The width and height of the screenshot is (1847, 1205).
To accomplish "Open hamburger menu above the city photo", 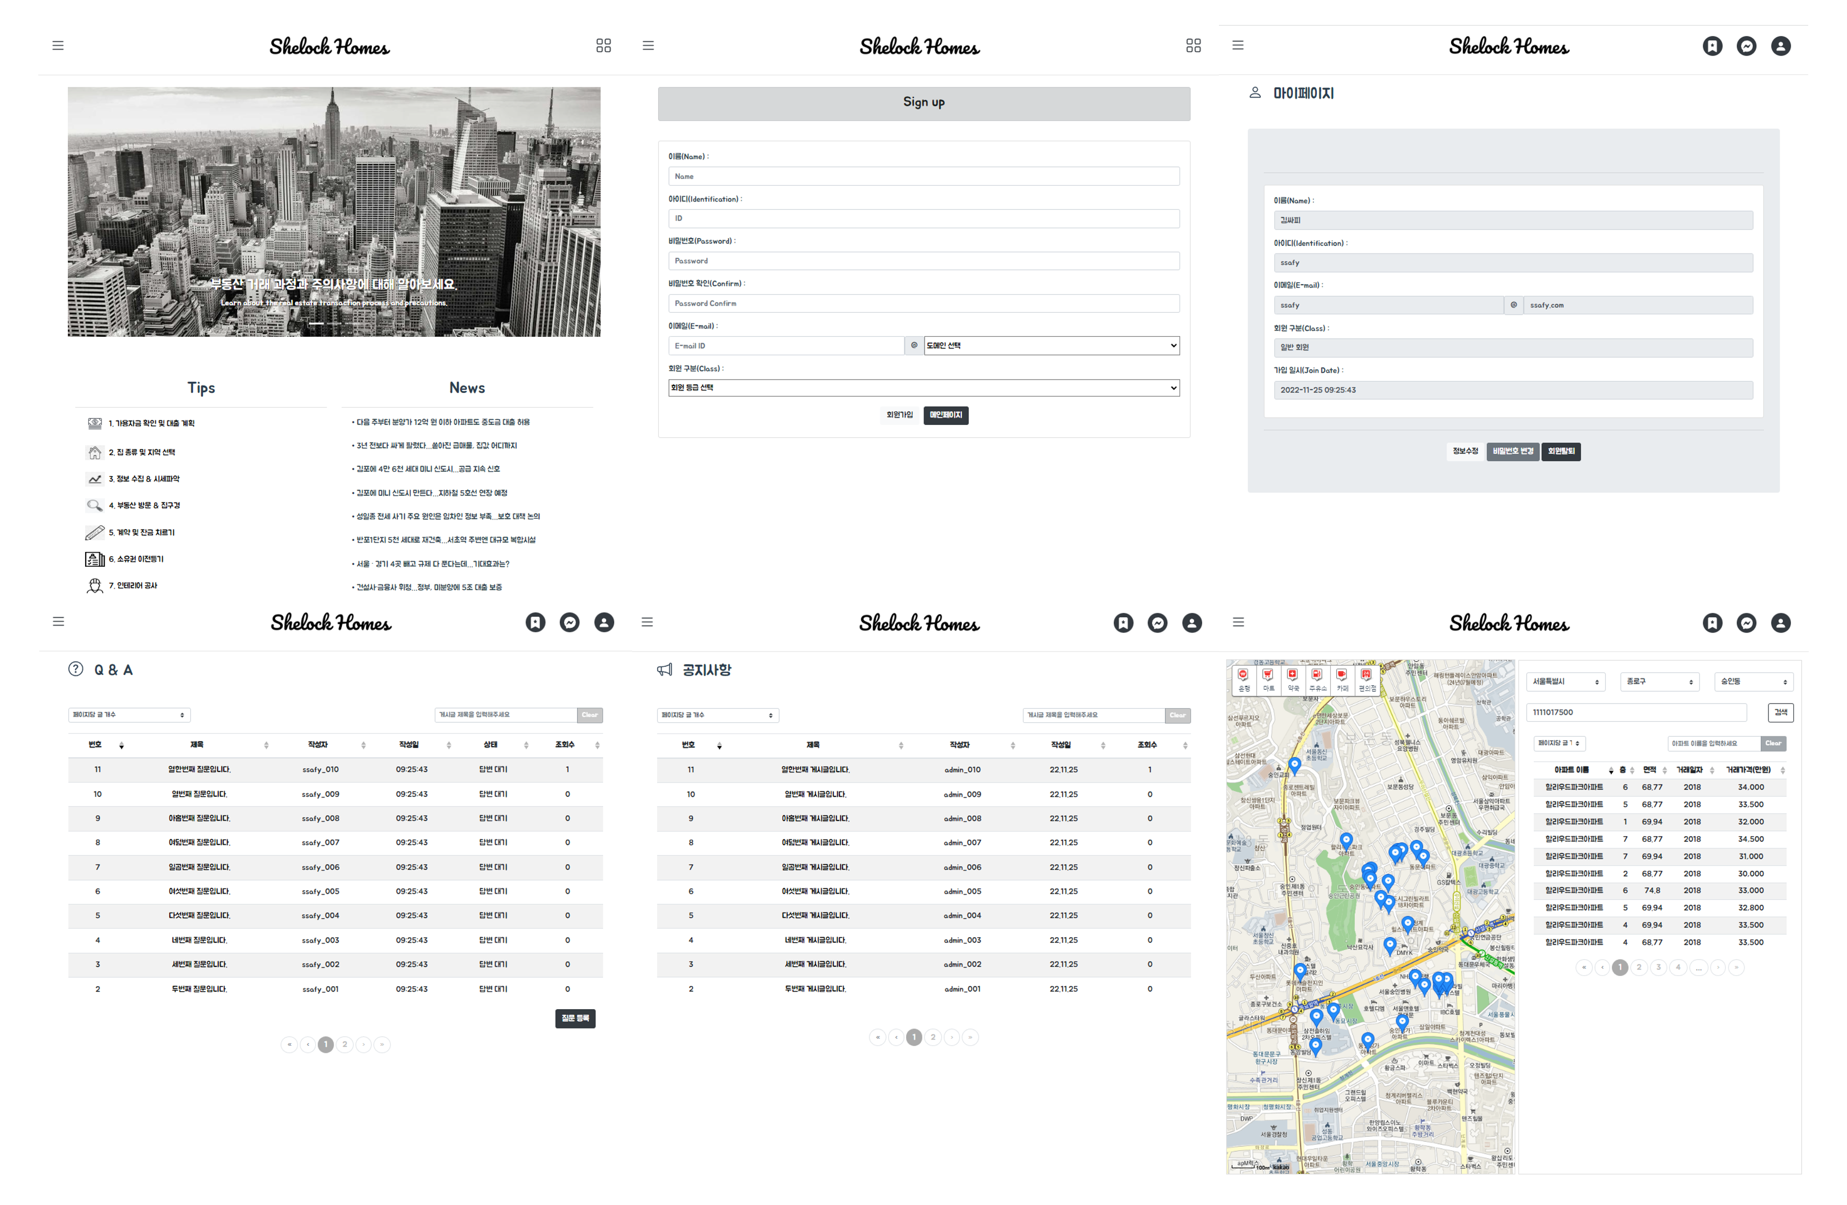I will coord(58,46).
